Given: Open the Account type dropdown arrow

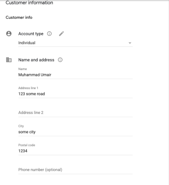Looking at the screenshot, I should (130, 43).
